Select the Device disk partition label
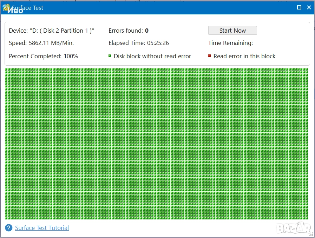The image size is (315, 238). (51, 31)
